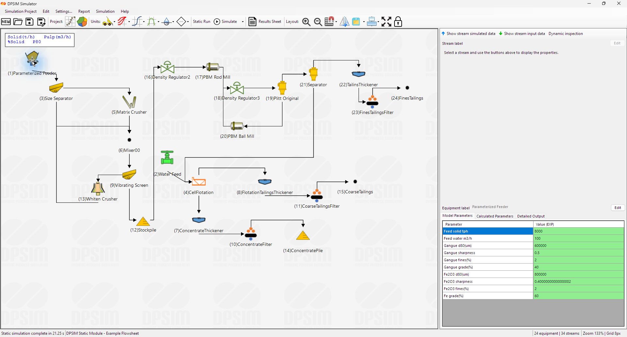
Task: Open a project with the folder icon
Action: 18,22
